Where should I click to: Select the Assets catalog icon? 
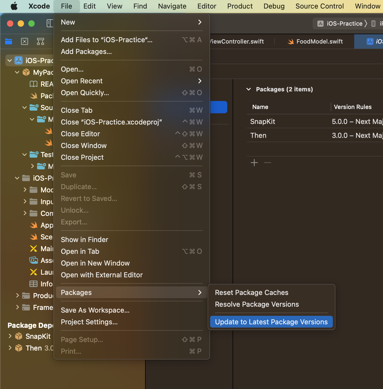[34, 260]
